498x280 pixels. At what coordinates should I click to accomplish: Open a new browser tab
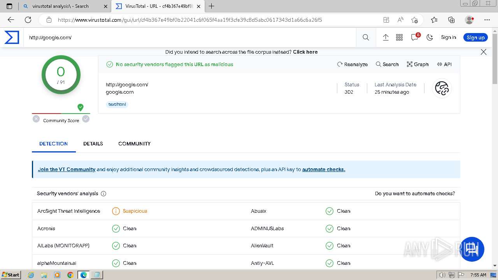[212, 6]
